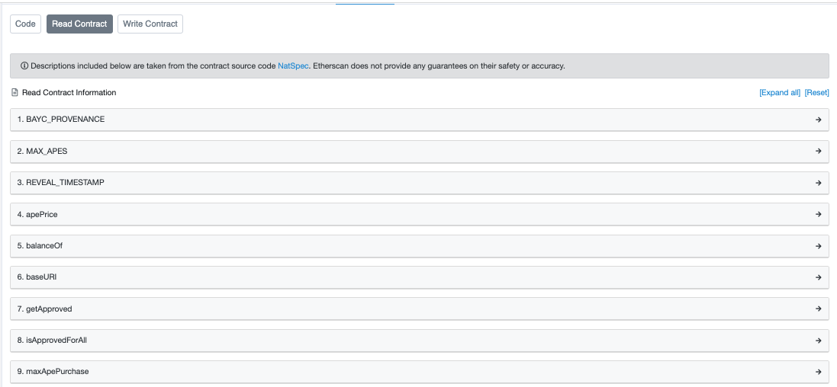837x387 pixels.
Task: Click the document icon beside Read Contract Information
Action: 15,93
